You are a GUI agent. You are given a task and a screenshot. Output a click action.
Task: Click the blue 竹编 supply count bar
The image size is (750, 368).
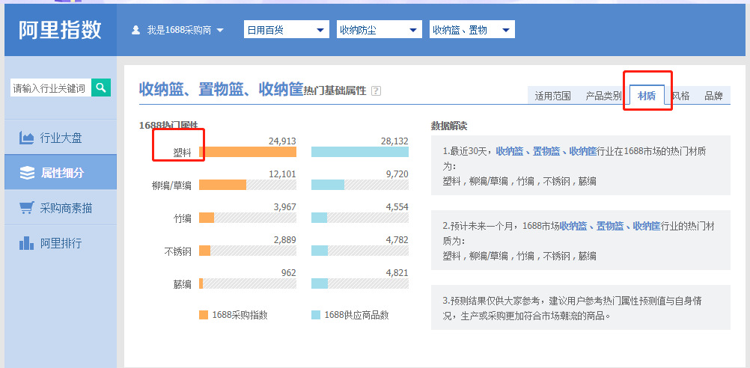[x=319, y=218]
